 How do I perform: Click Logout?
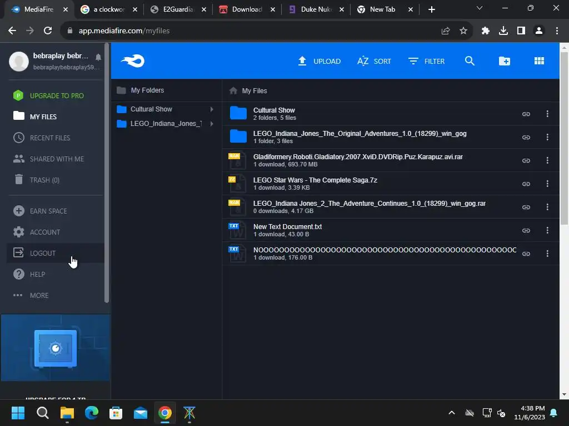[55, 253]
